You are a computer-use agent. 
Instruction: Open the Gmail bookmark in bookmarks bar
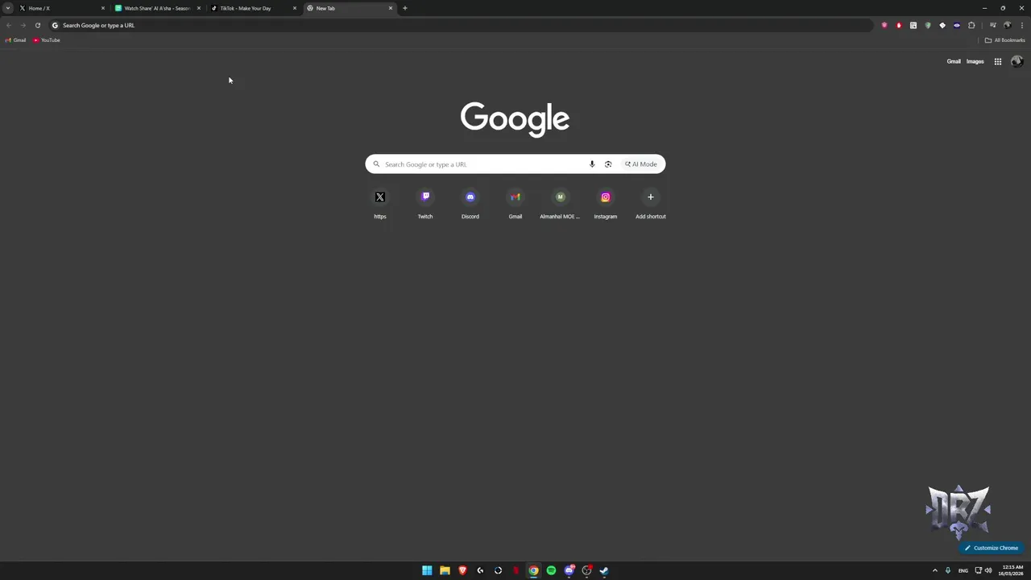(x=15, y=40)
